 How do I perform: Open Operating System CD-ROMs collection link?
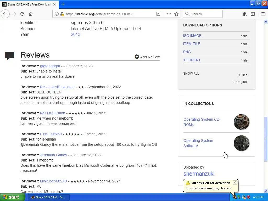click(x=202, y=122)
